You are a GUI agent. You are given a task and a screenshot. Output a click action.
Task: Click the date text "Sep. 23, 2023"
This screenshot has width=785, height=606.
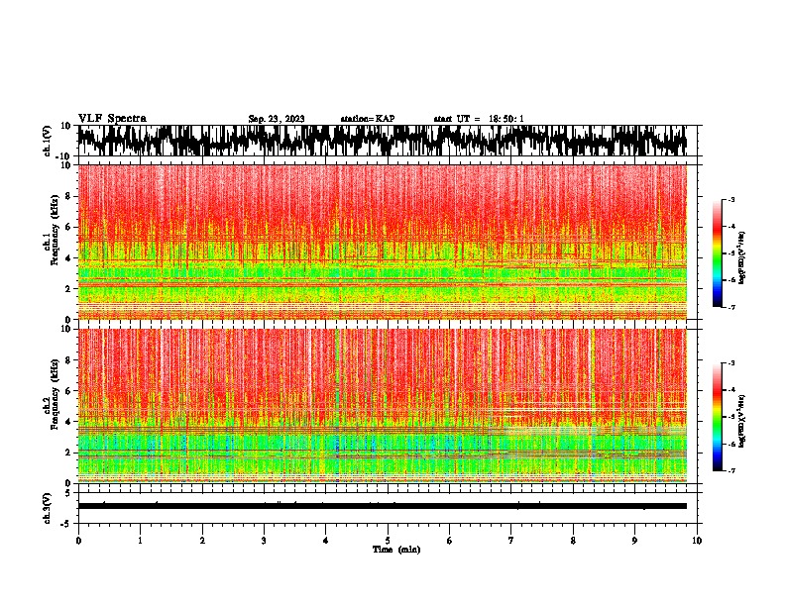coord(277,119)
